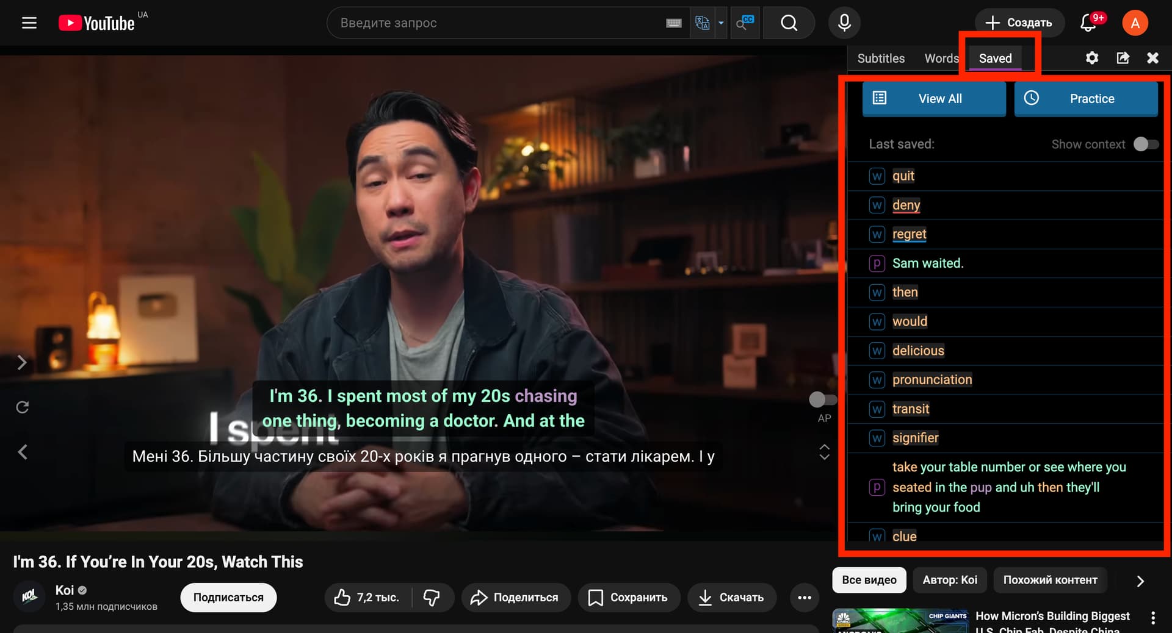This screenshot has height=633, width=1172.
Task: Click the Practice button
Action: [x=1086, y=99]
